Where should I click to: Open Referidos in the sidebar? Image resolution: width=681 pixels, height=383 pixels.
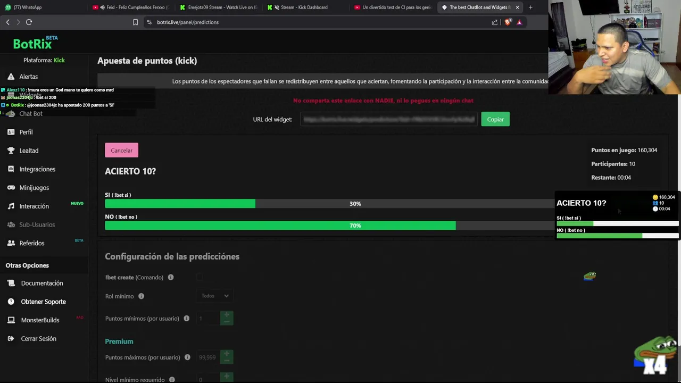(32, 243)
